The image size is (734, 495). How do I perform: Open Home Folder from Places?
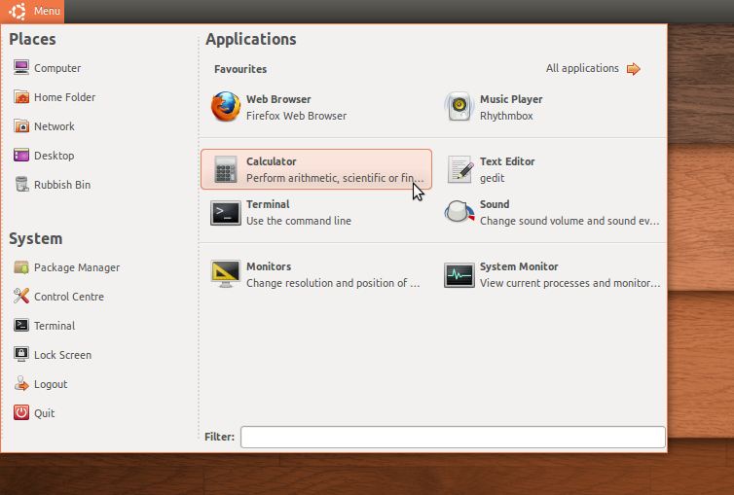tap(64, 97)
